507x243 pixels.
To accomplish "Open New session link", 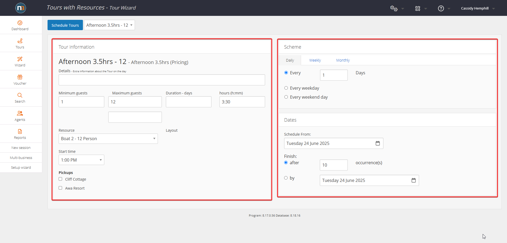I will [21, 148].
